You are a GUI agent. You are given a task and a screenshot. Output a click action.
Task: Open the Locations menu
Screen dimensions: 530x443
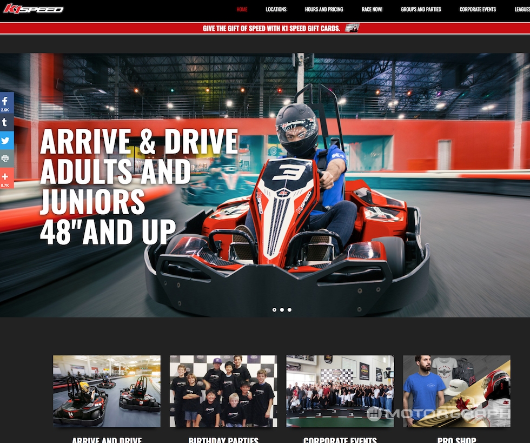(x=276, y=9)
